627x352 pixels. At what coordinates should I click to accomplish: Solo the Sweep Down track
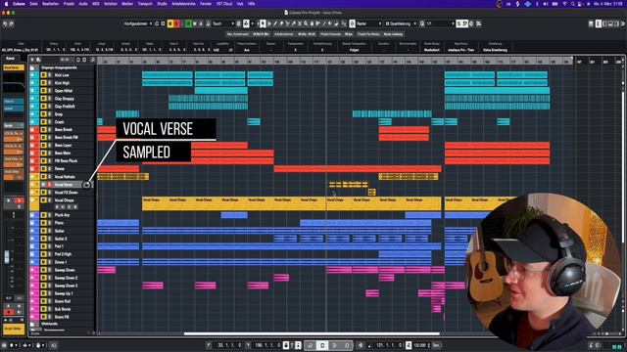[49, 270]
